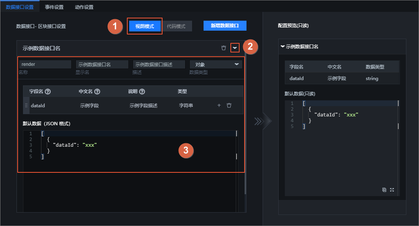The width and height of the screenshot is (419, 226).
Task: Switch to 代码模式 code mode
Action: point(176,26)
